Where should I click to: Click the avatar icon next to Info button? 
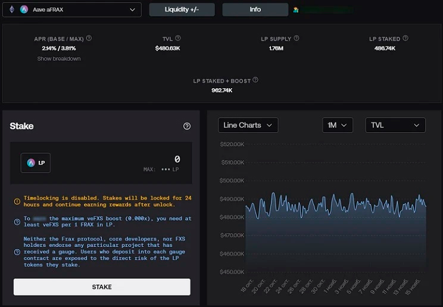[x=296, y=10]
